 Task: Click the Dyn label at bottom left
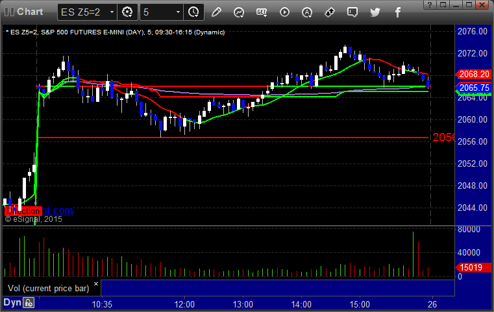[12, 302]
